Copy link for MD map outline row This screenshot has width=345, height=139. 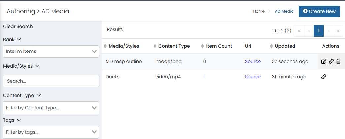pyautogui.click(x=331, y=62)
